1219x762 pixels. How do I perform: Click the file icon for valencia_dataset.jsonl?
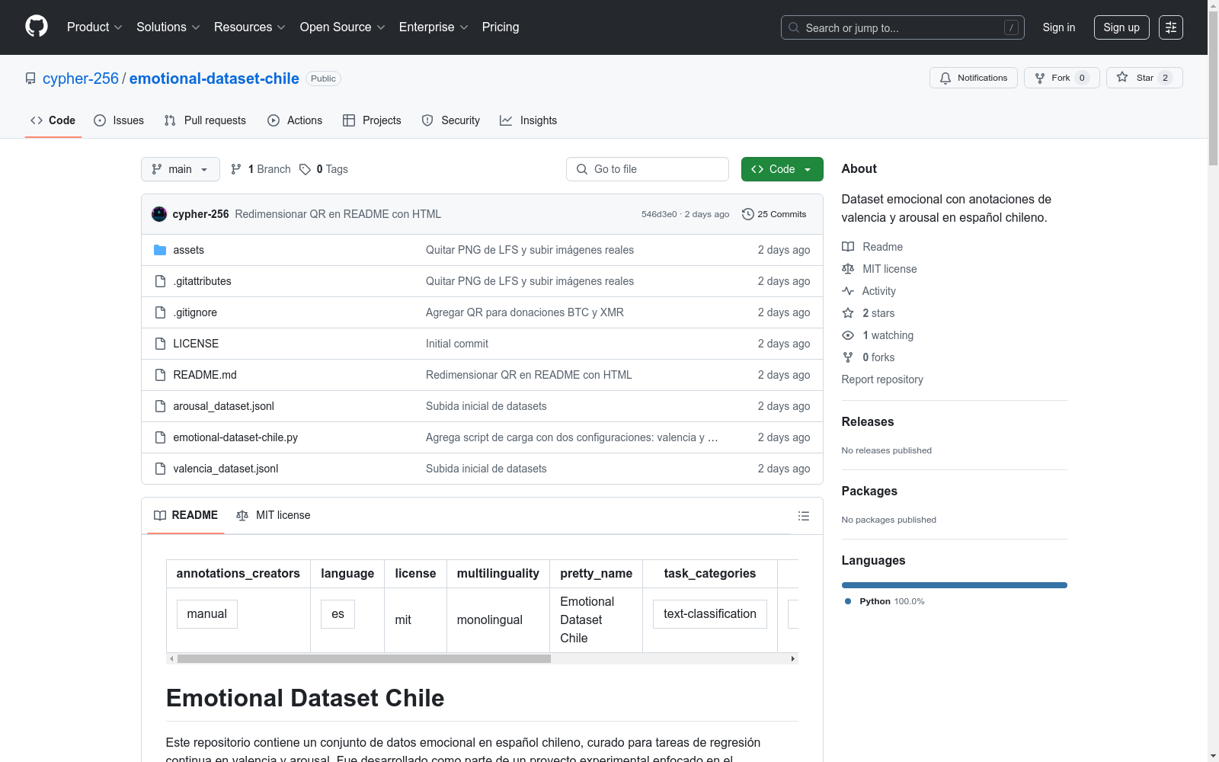pyautogui.click(x=160, y=469)
